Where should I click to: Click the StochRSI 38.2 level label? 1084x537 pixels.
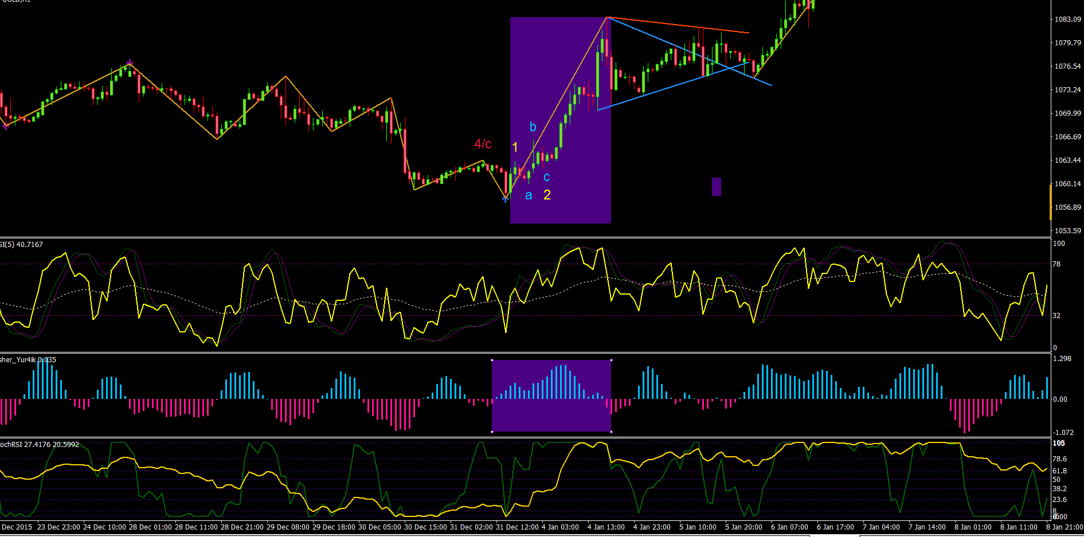tap(1060, 489)
